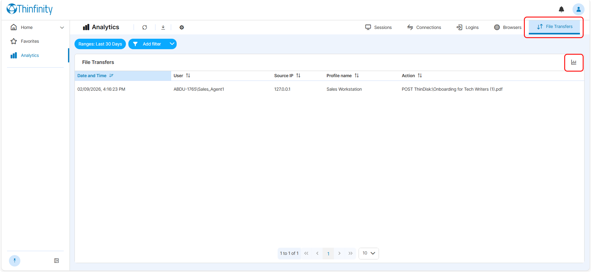Open the user account avatar menu
The image size is (591, 272).
coord(578,10)
